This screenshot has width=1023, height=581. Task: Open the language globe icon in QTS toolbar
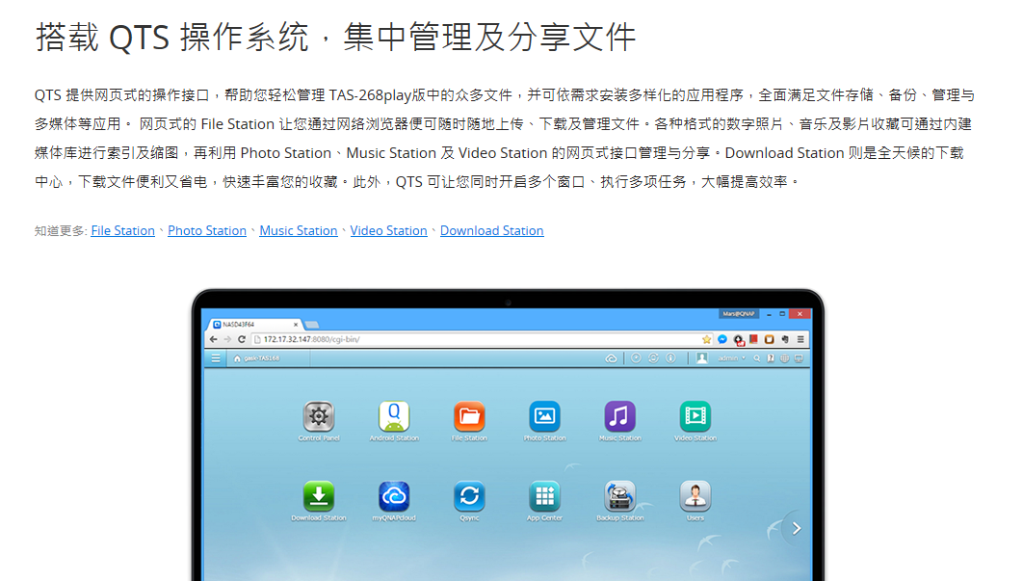(x=785, y=358)
